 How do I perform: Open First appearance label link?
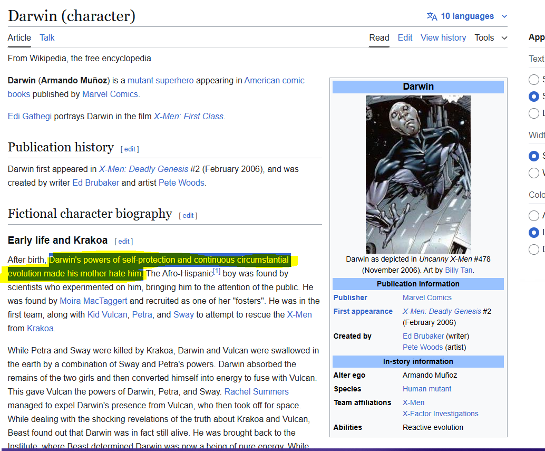coord(363,311)
